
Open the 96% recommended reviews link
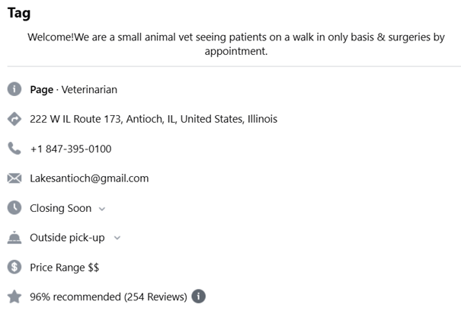pos(108,297)
